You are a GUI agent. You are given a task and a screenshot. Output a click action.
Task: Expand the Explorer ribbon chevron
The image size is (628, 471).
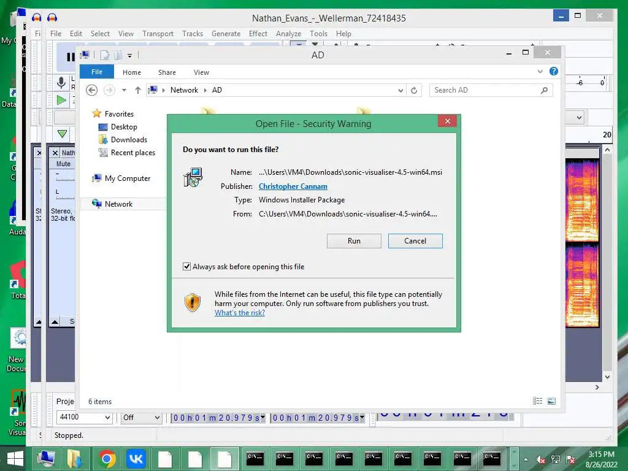coord(540,71)
